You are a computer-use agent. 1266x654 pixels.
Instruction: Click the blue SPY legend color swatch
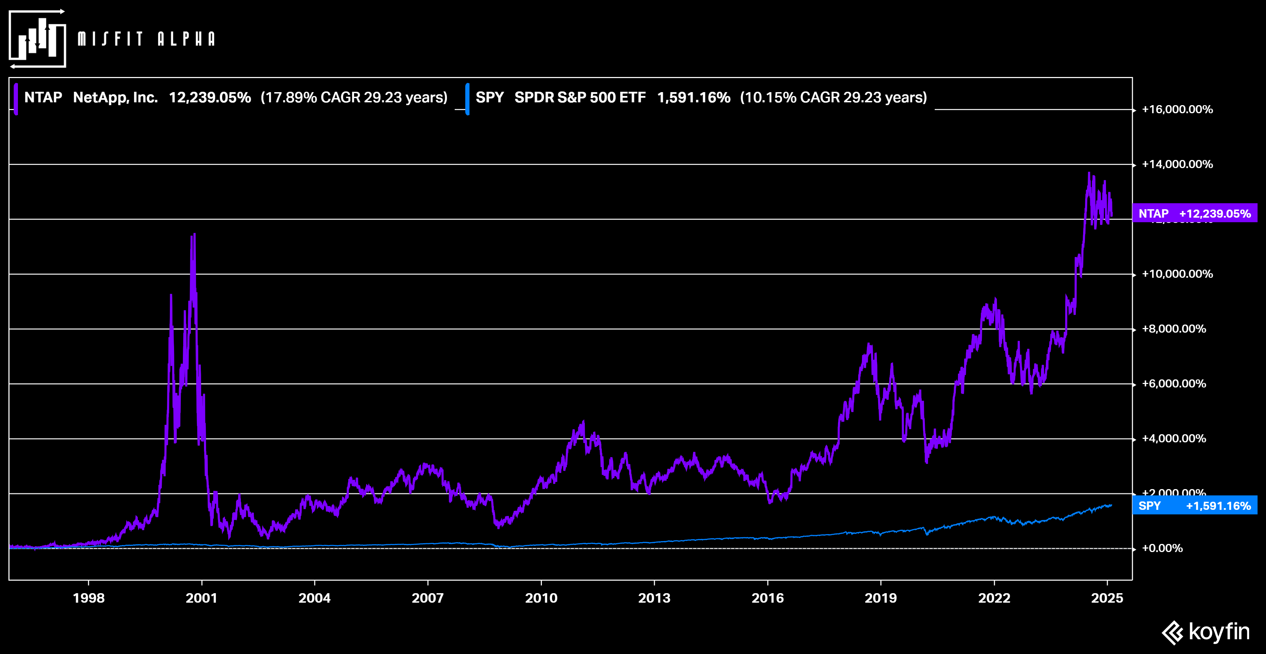[467, 99]
